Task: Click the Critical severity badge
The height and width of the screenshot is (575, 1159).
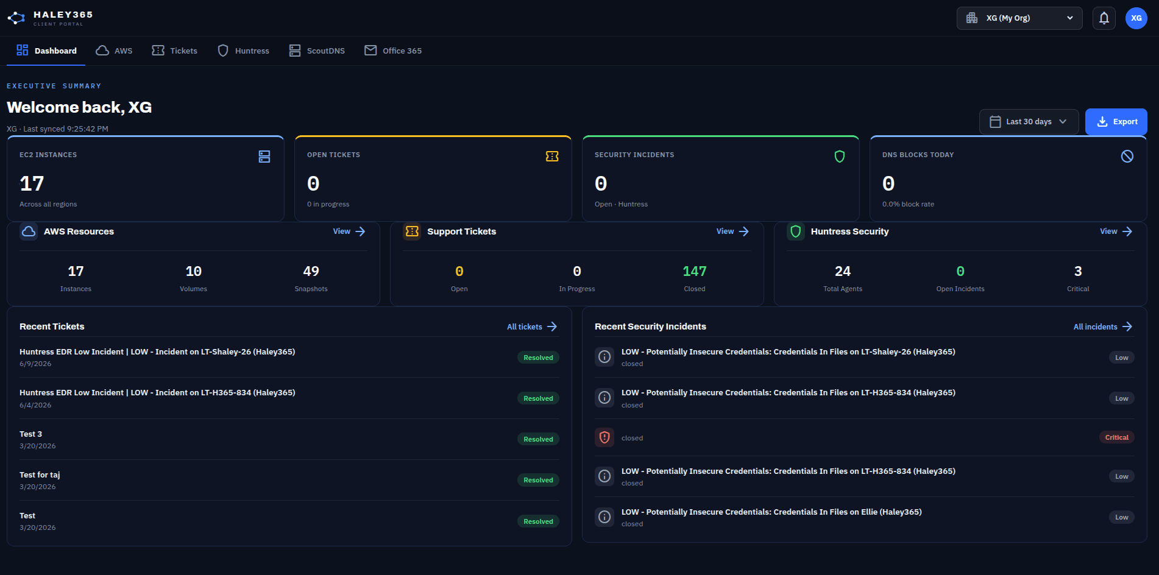Action: (x=1117, y=437)
